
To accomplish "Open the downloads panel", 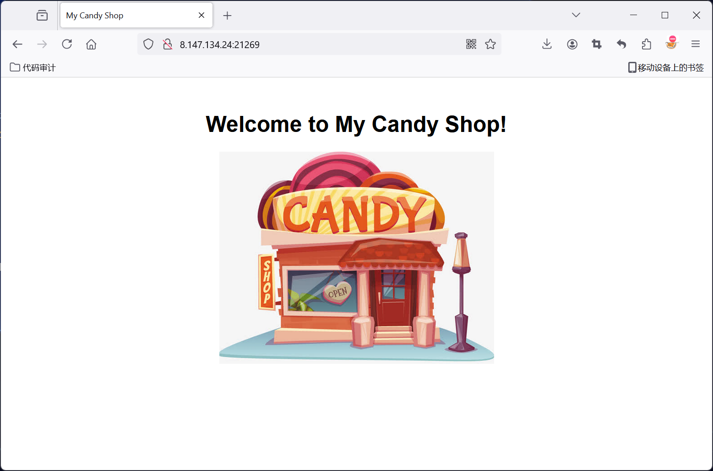I will (x=547, y=44).
